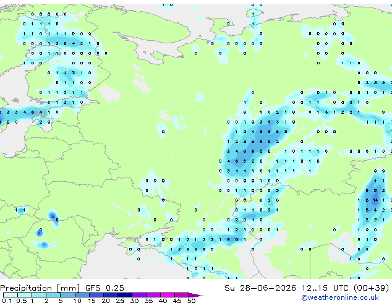
Task: Click the "14" precipitation value on the map
Action: point(375,200)
